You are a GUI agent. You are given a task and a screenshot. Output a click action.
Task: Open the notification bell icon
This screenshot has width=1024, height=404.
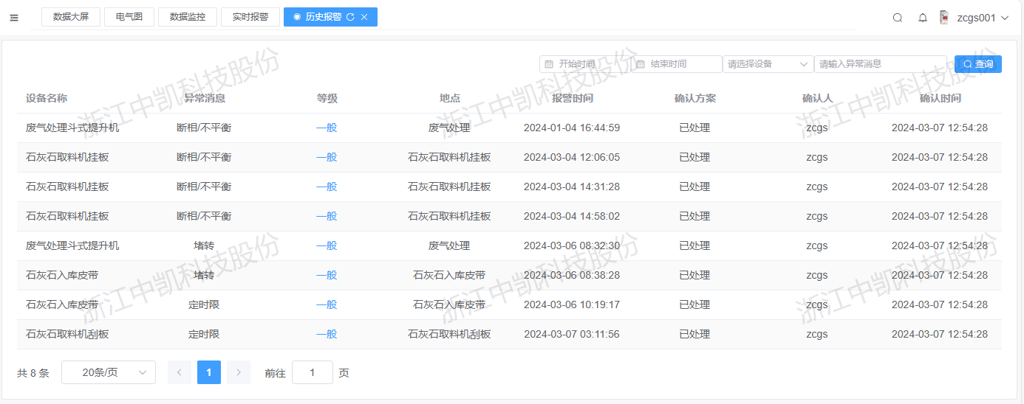point(923,18)
